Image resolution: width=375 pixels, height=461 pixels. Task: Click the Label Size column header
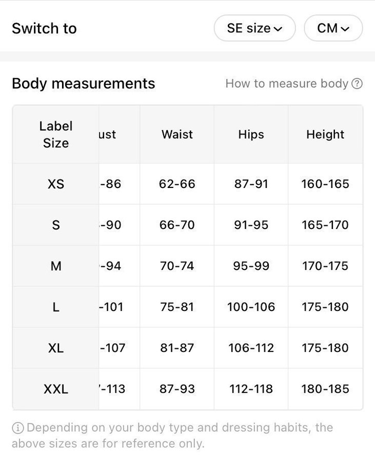pyautogui.click(x=56, y=134)
